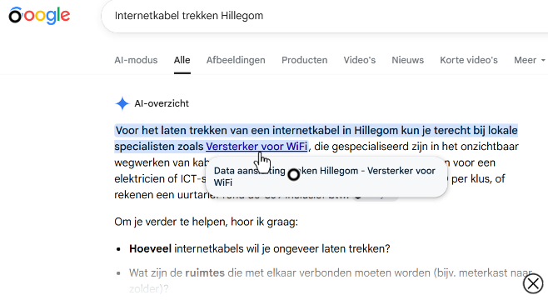Screen dimensions: 548x300
Task: Click the text 'Om je verder te helpen, hoor ik graag:'
Action: pos(207,222)
